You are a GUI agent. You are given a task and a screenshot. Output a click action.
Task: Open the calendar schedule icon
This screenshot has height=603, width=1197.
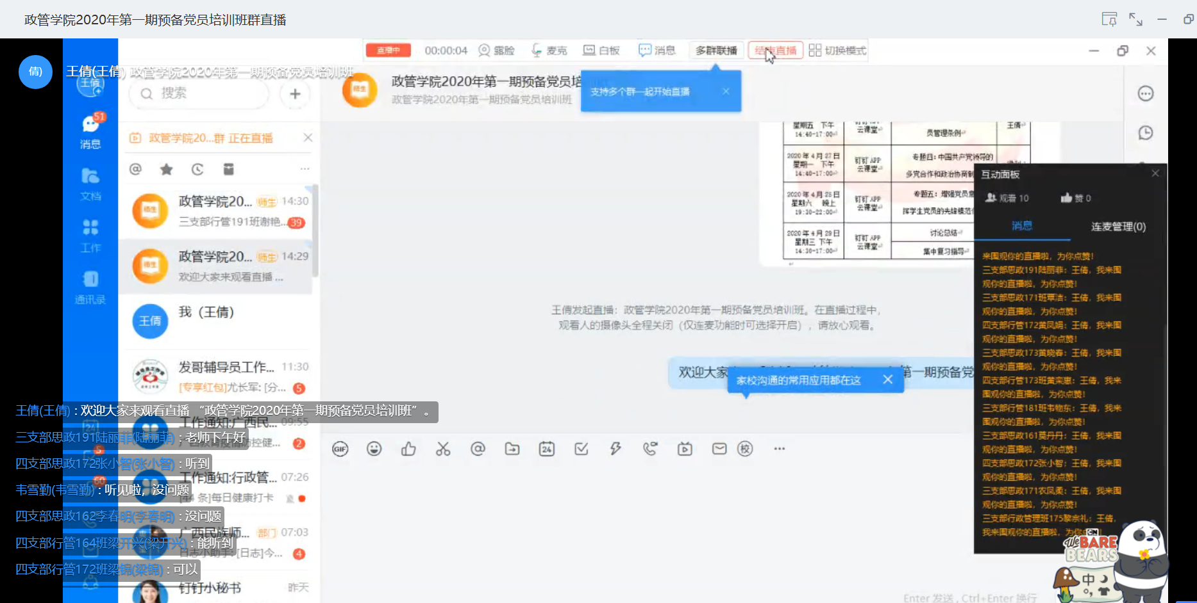(x=547, y=449)
